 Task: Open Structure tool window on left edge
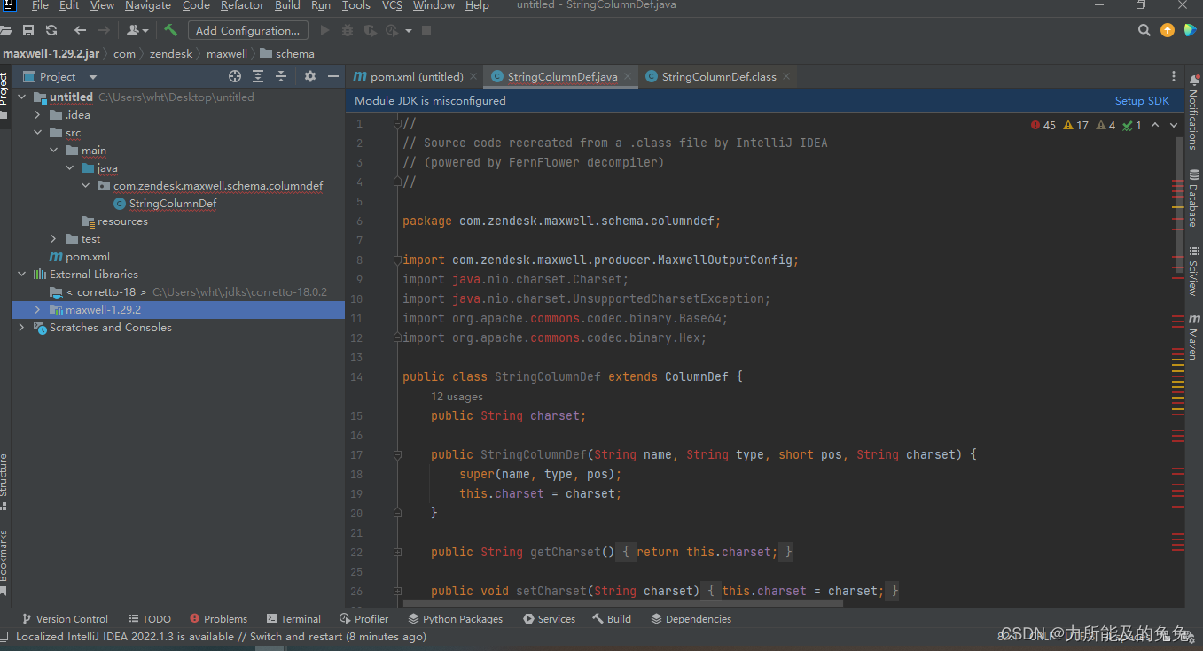[5, 481]
